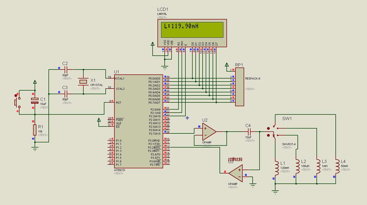
Task: Click the "RESPACK-8" label
Action: 253,79
